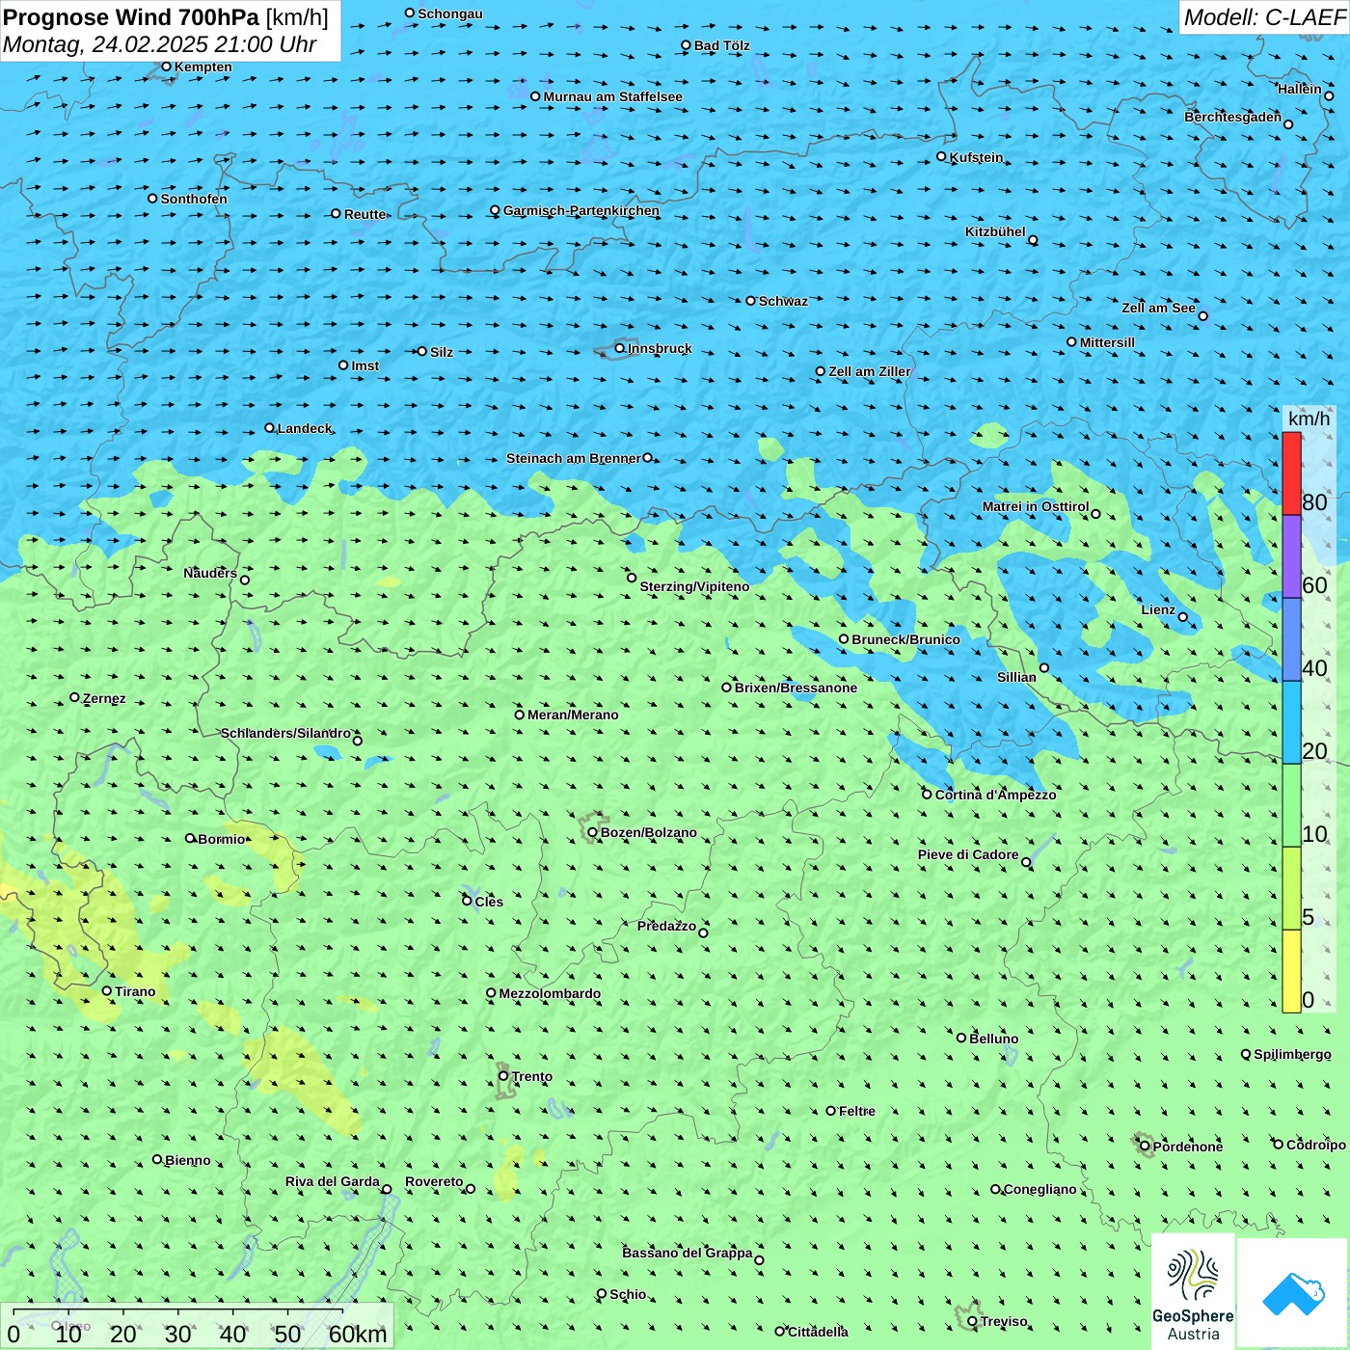Click the Schlanders/Silandro label
Screen dimensions: 1350x1350
click(x=286, y=733)
